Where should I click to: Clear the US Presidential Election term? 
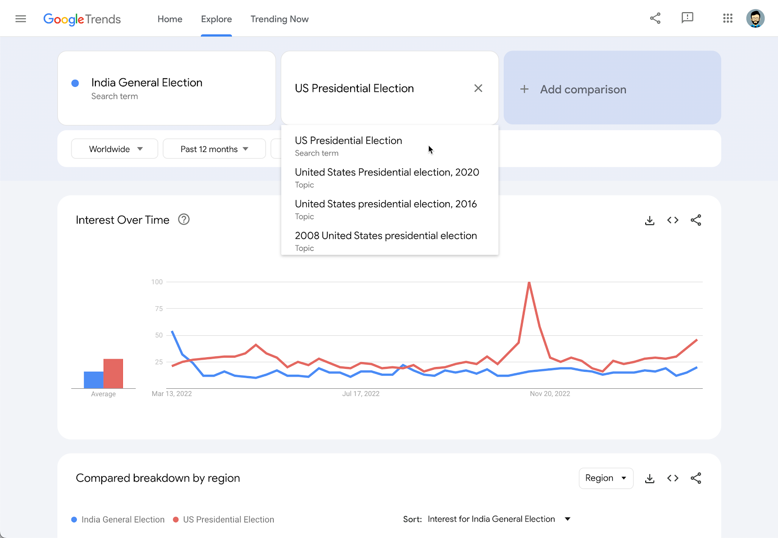pyautogui.click(x=478, y=88)
